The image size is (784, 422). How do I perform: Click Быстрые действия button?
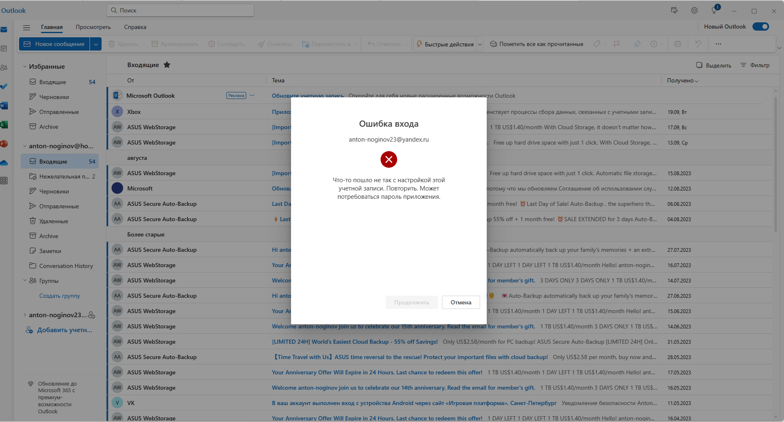tap(445, 44)
